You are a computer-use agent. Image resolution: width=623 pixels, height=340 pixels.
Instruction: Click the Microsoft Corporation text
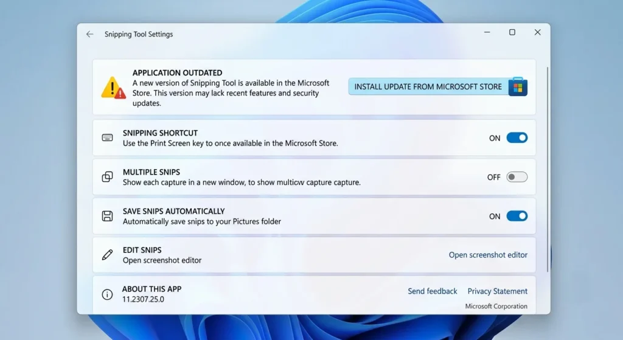coord(496,306)
